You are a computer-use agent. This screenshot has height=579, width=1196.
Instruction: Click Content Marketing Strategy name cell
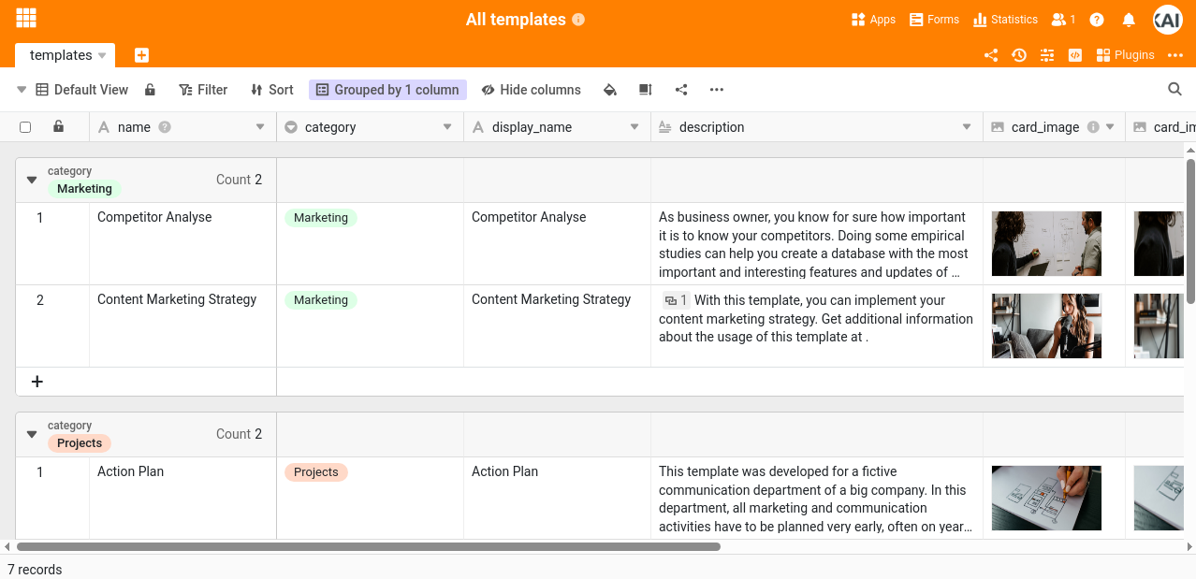tap(183, 326)
